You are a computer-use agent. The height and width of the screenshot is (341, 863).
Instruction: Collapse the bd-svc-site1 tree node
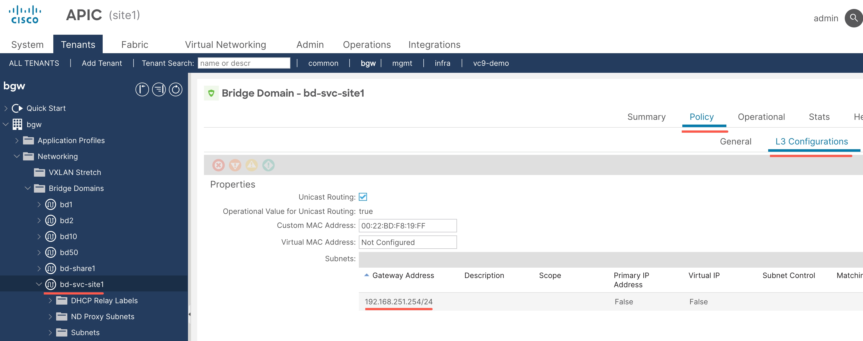point(39,284)
